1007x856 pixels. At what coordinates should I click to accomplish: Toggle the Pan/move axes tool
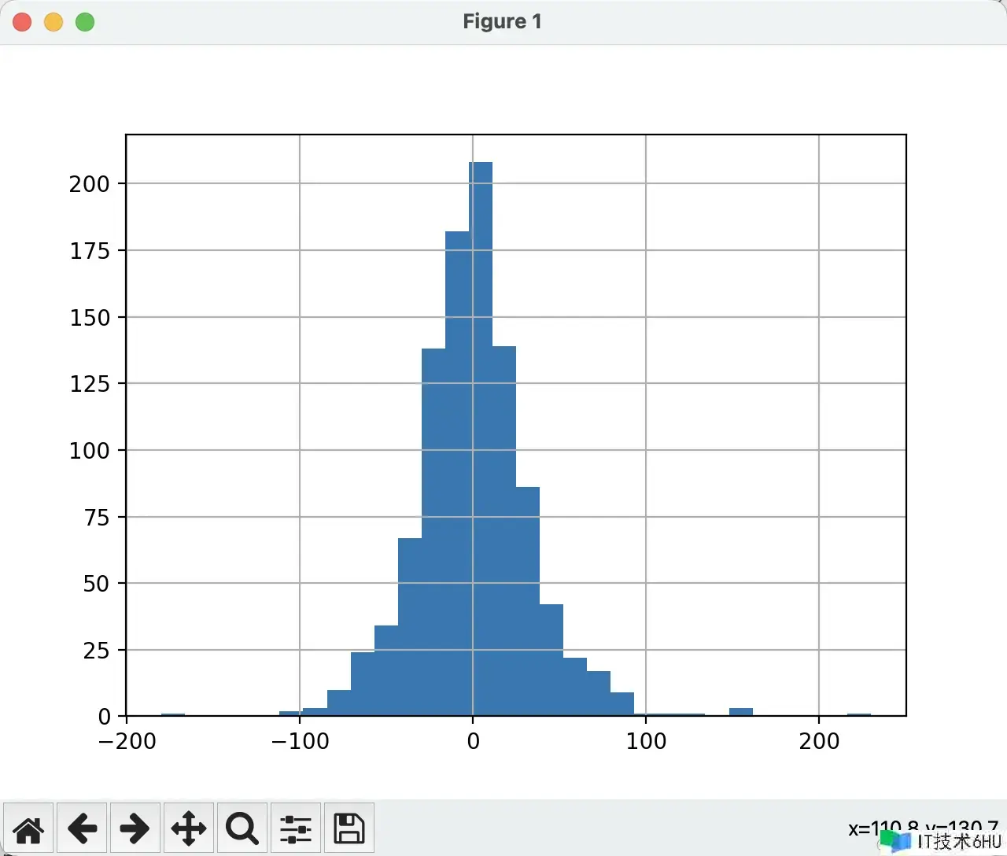(189, 828)
